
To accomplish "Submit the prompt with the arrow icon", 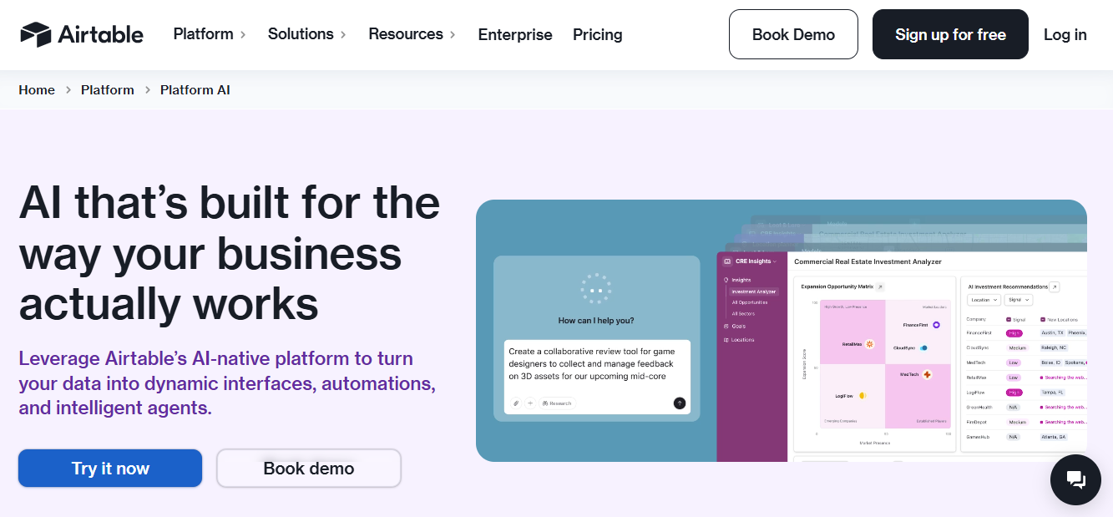I will tap(680, 403).
